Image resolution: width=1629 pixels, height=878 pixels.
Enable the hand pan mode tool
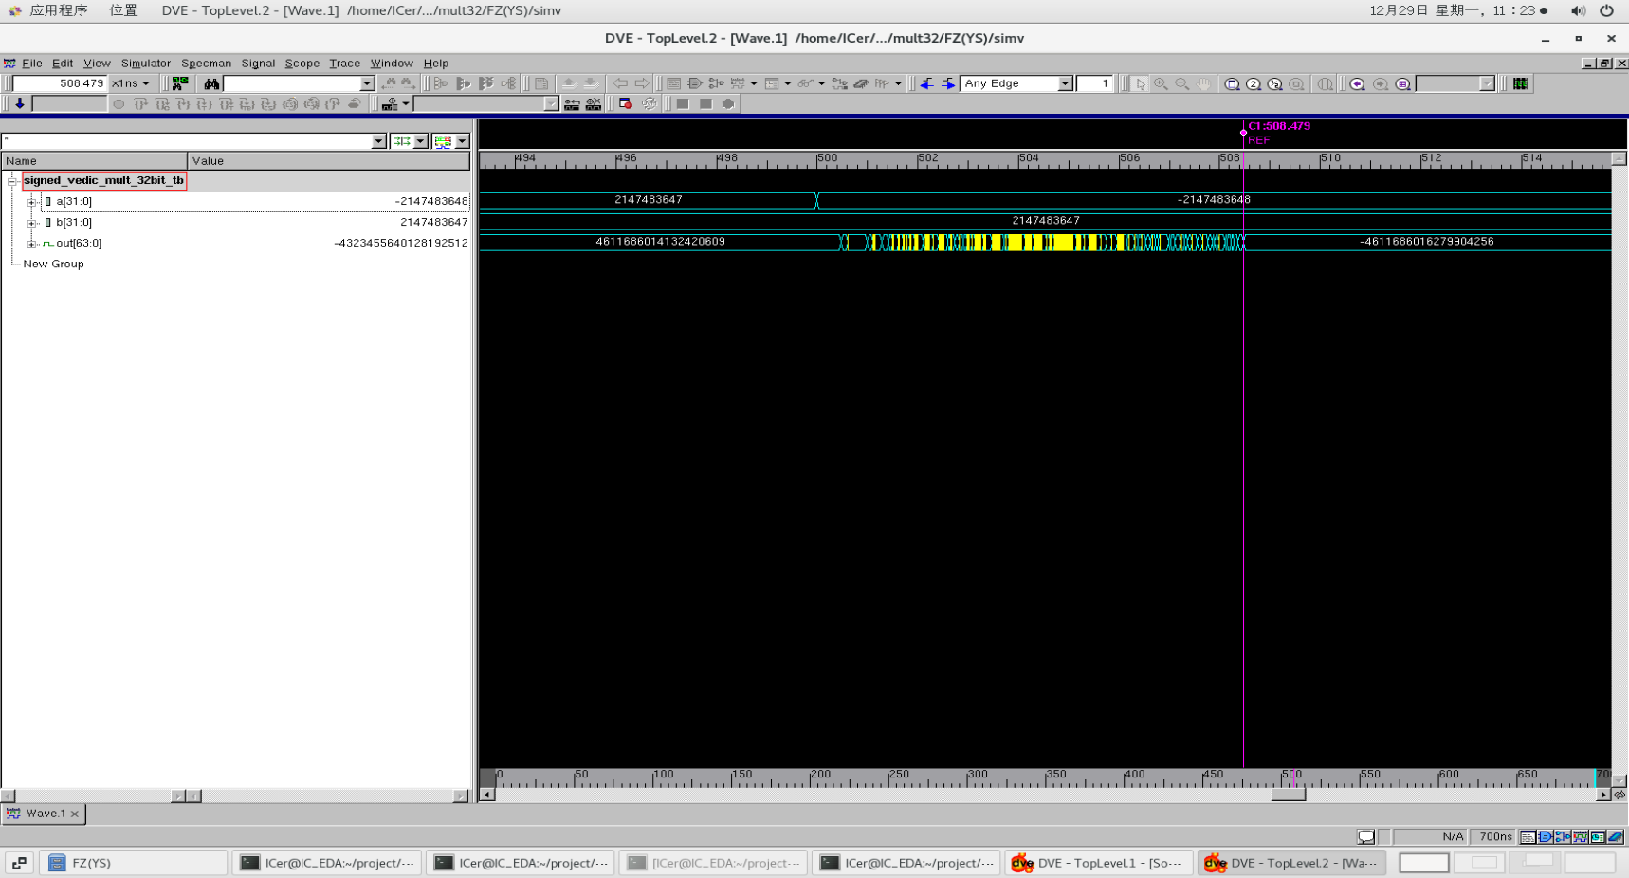[1203, 83]
